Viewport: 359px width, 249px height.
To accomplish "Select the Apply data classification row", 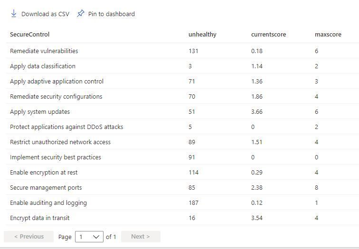I will (182, 66).
